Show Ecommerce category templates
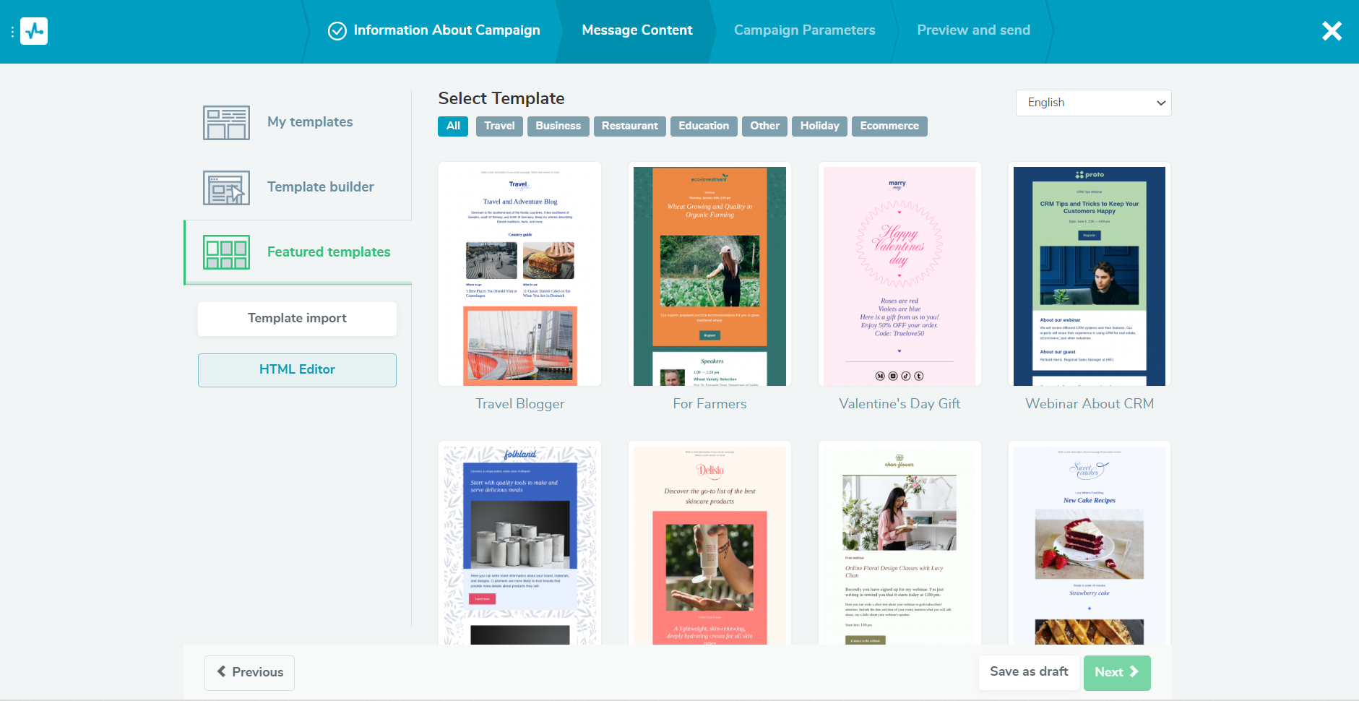This screenshot has height=701, width=1359. click(x=889, y=126)
